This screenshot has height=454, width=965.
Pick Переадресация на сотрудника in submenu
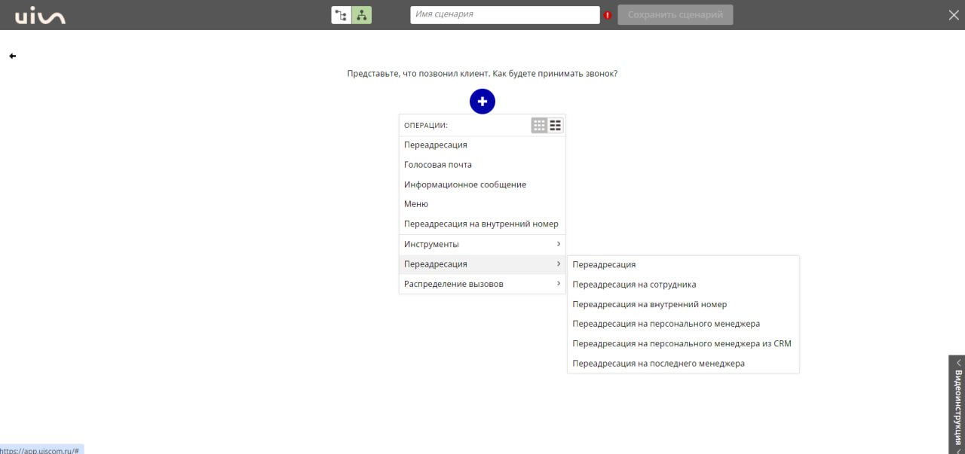[x=634, y=285]
